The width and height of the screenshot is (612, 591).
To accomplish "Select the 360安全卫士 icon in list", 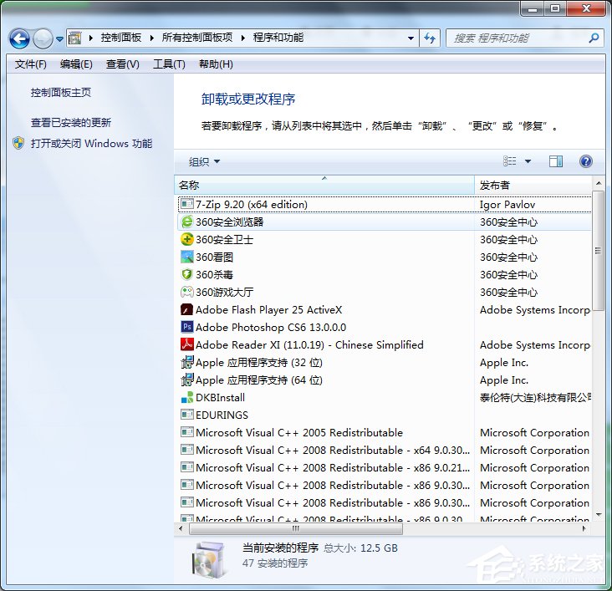I will (x=186, y=240).
